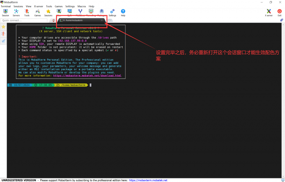Click the status bar icon at bottom right
The width and height of the screenshot is (285, 182).
[x=282, y=180]
